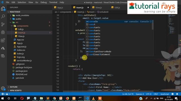This screenshot has height=101, width=181.
Task: Change file encoding UTF-8
Action: coord(149,94)
